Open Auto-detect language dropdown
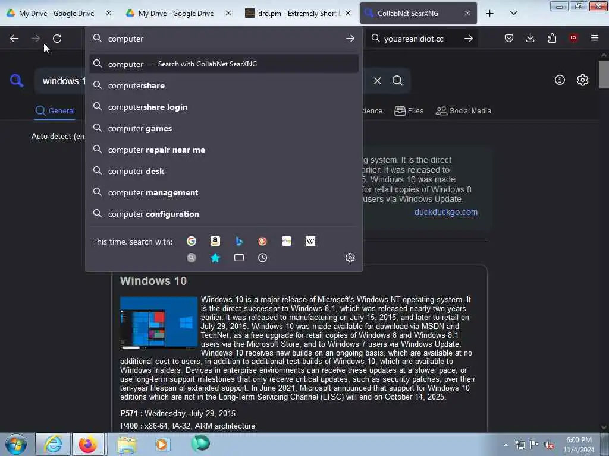 (x=58, y=137)
